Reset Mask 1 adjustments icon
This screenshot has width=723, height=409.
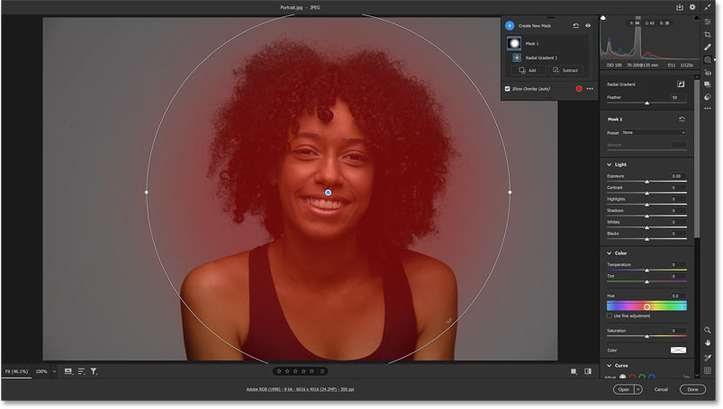[x=682, y=120]
